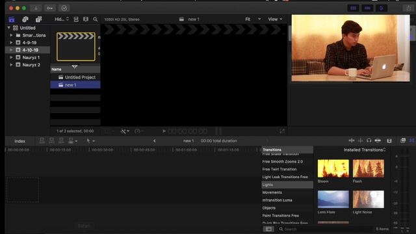Collapse the Untitled library
The image size is (416, 234).
pos(8,27)
